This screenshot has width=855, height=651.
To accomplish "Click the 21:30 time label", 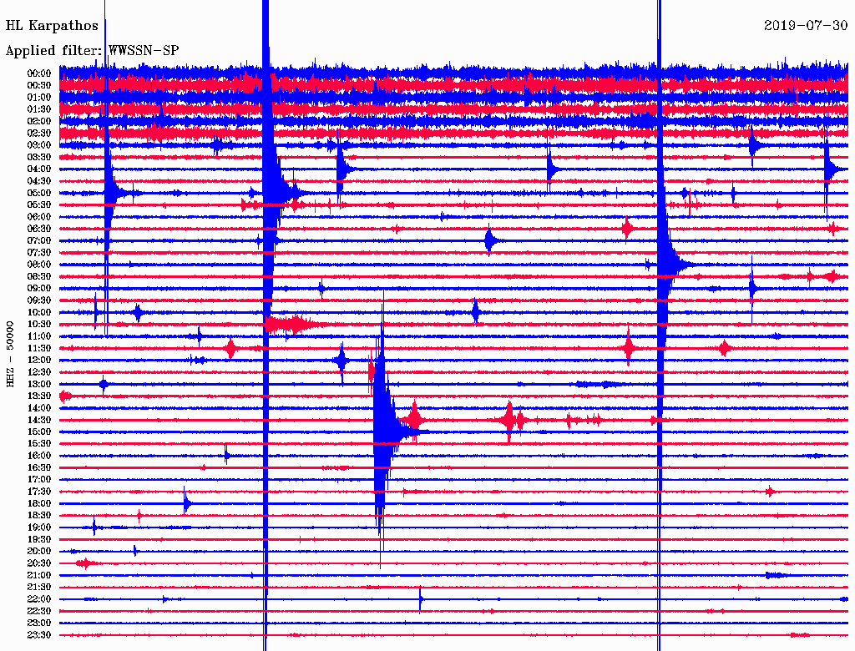I will (39, 588).
